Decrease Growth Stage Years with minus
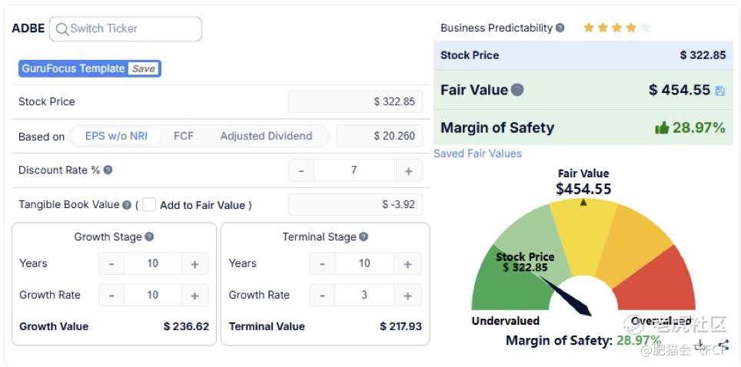Viewport: 741px width, 367px height. click(111, 264)
